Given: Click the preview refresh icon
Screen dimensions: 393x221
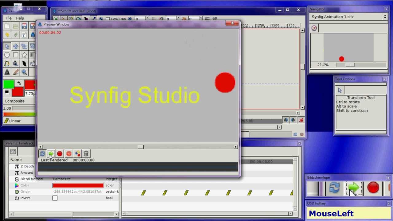Looking at the screenshot, I should click(x=42, y=153).
